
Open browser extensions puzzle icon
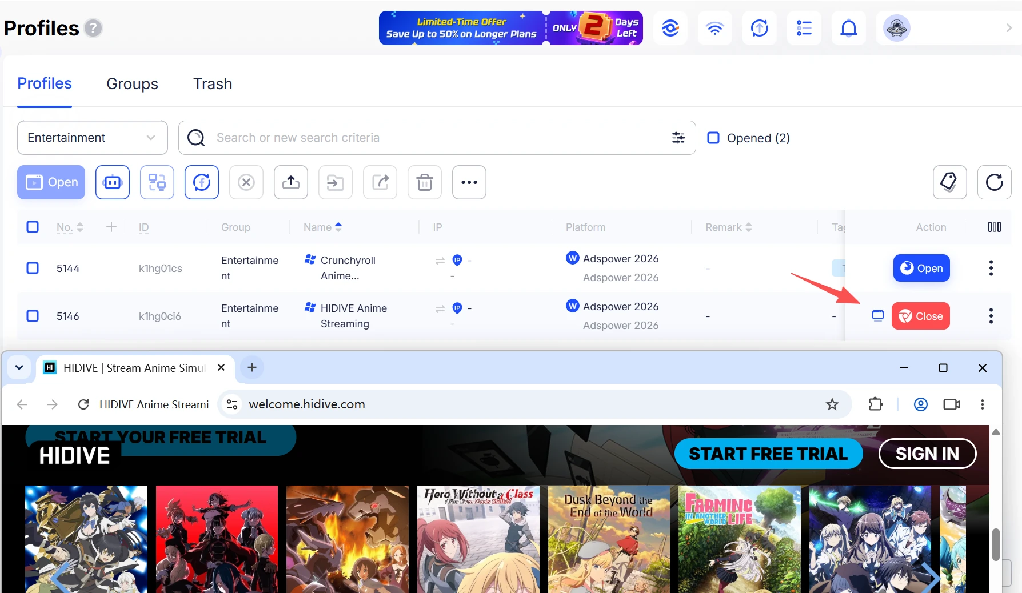click(875, 404)
